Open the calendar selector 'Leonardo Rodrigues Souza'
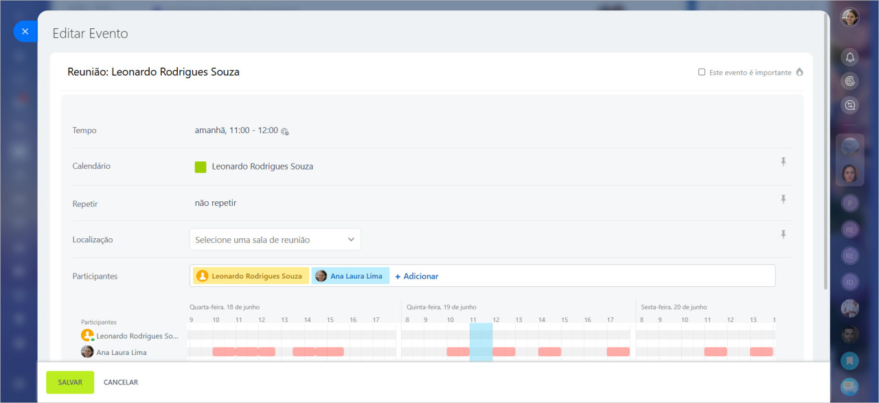 pos(262,166)
